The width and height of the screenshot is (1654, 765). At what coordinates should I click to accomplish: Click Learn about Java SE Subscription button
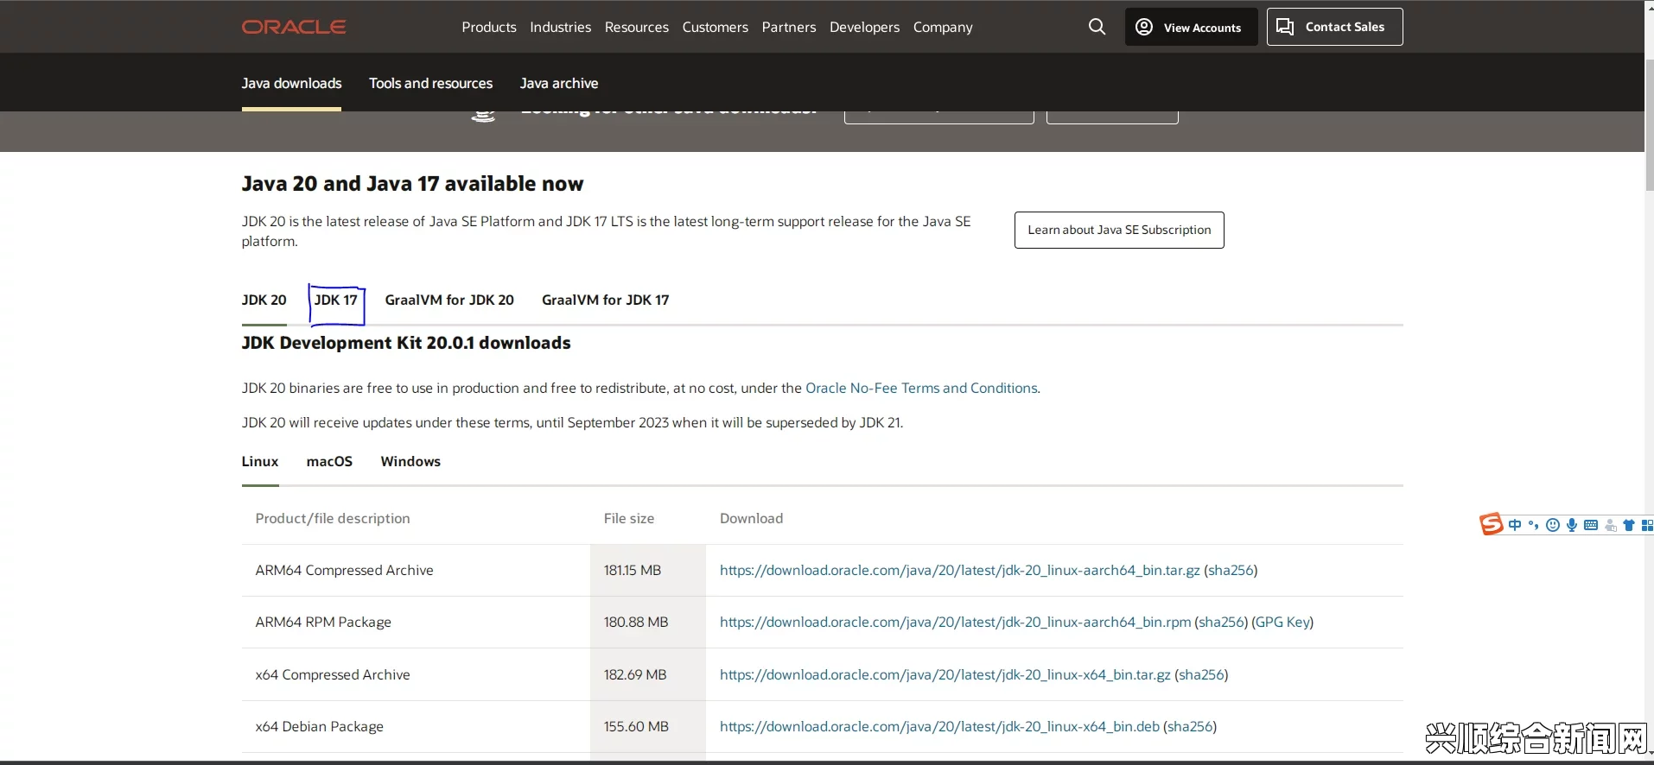[1119, 230]
